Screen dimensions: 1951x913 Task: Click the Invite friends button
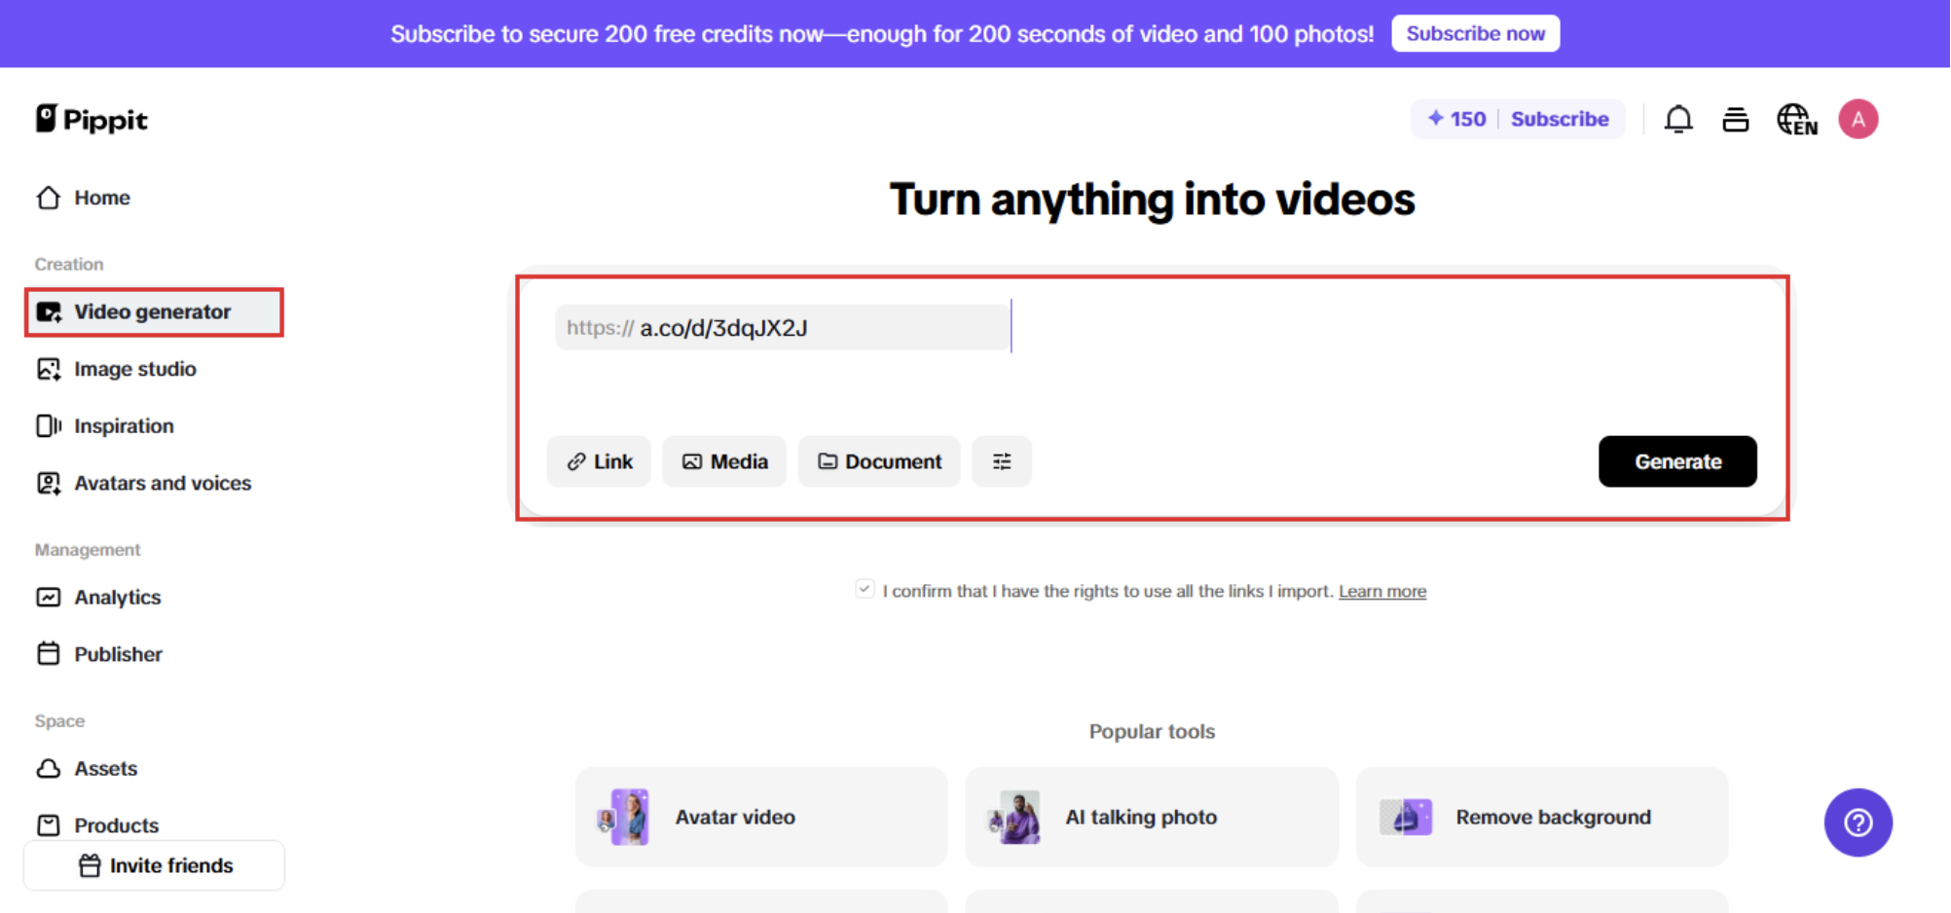[x=155, y=865]
